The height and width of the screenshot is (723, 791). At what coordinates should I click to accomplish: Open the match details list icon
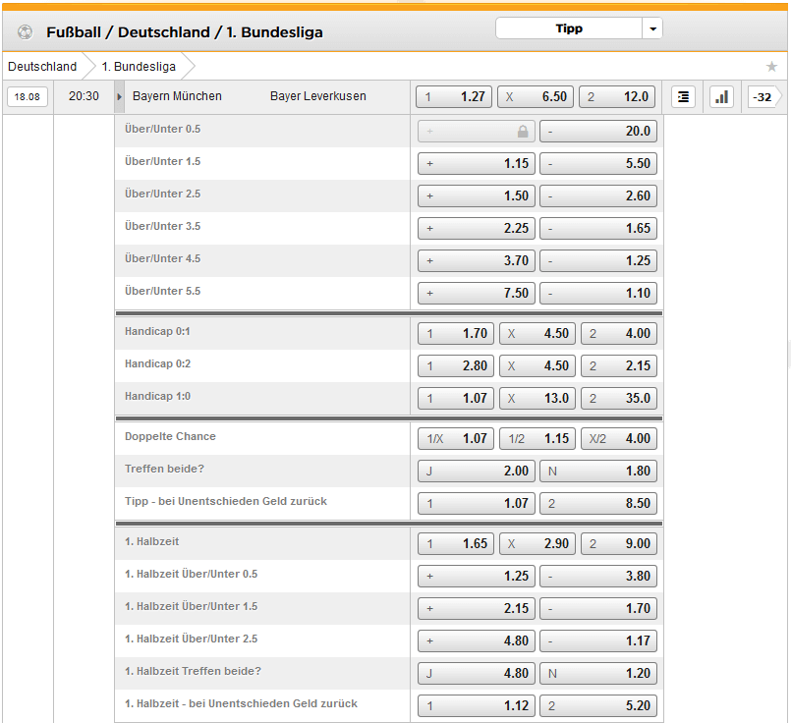(683, 97)
